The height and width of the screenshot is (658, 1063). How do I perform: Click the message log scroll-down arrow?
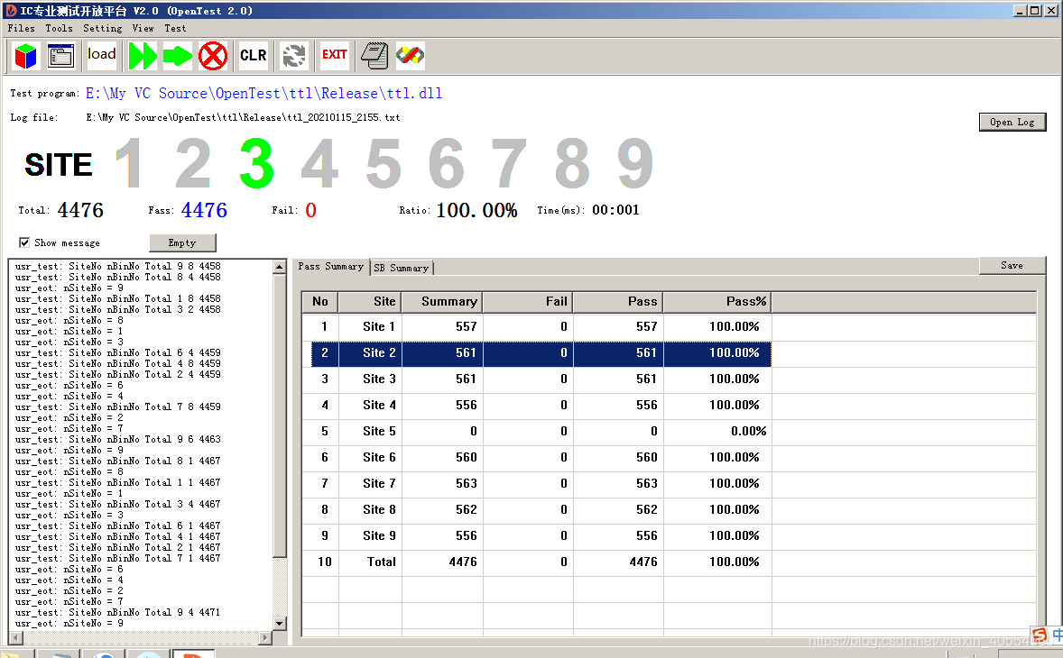pyautogui.click(x=280, y=624)
